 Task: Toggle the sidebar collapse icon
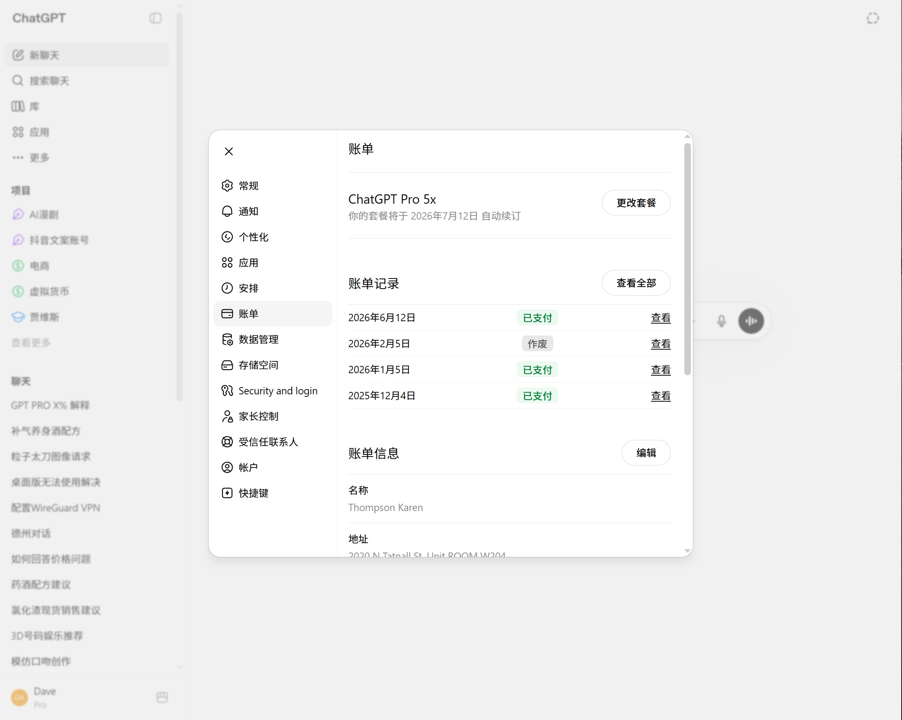point(155,18)
